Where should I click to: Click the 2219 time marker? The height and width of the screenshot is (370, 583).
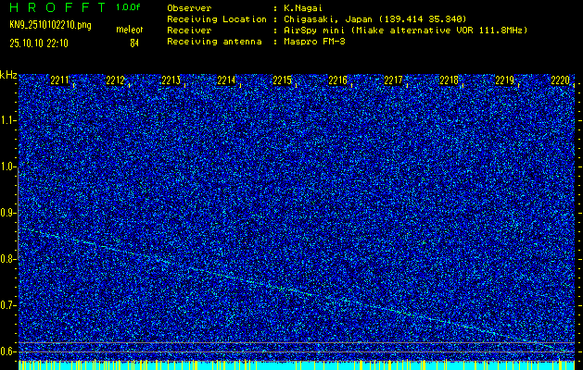(504, 81)
